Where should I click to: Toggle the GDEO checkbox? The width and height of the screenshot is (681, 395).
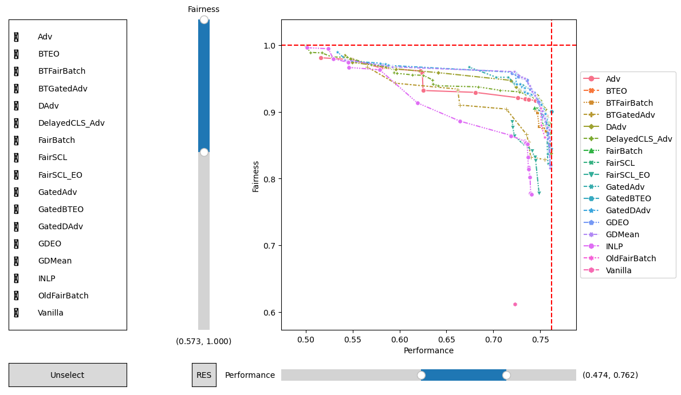pos(16,244)
